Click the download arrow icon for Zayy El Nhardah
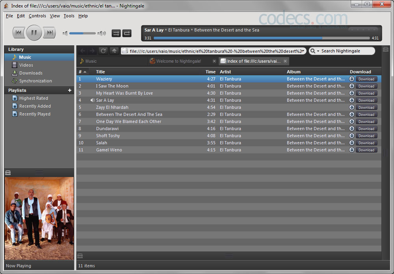This screenshot has width=394, height=274. click(x=352, y=107)
